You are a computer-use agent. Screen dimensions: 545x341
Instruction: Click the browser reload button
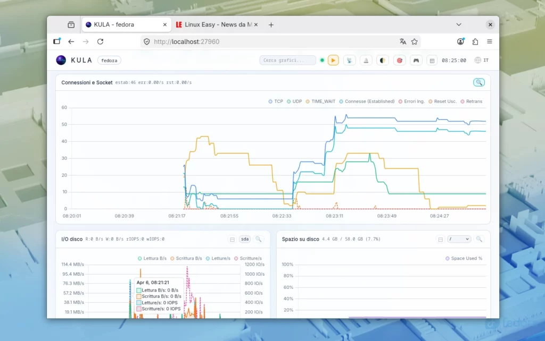click(100, 41)
